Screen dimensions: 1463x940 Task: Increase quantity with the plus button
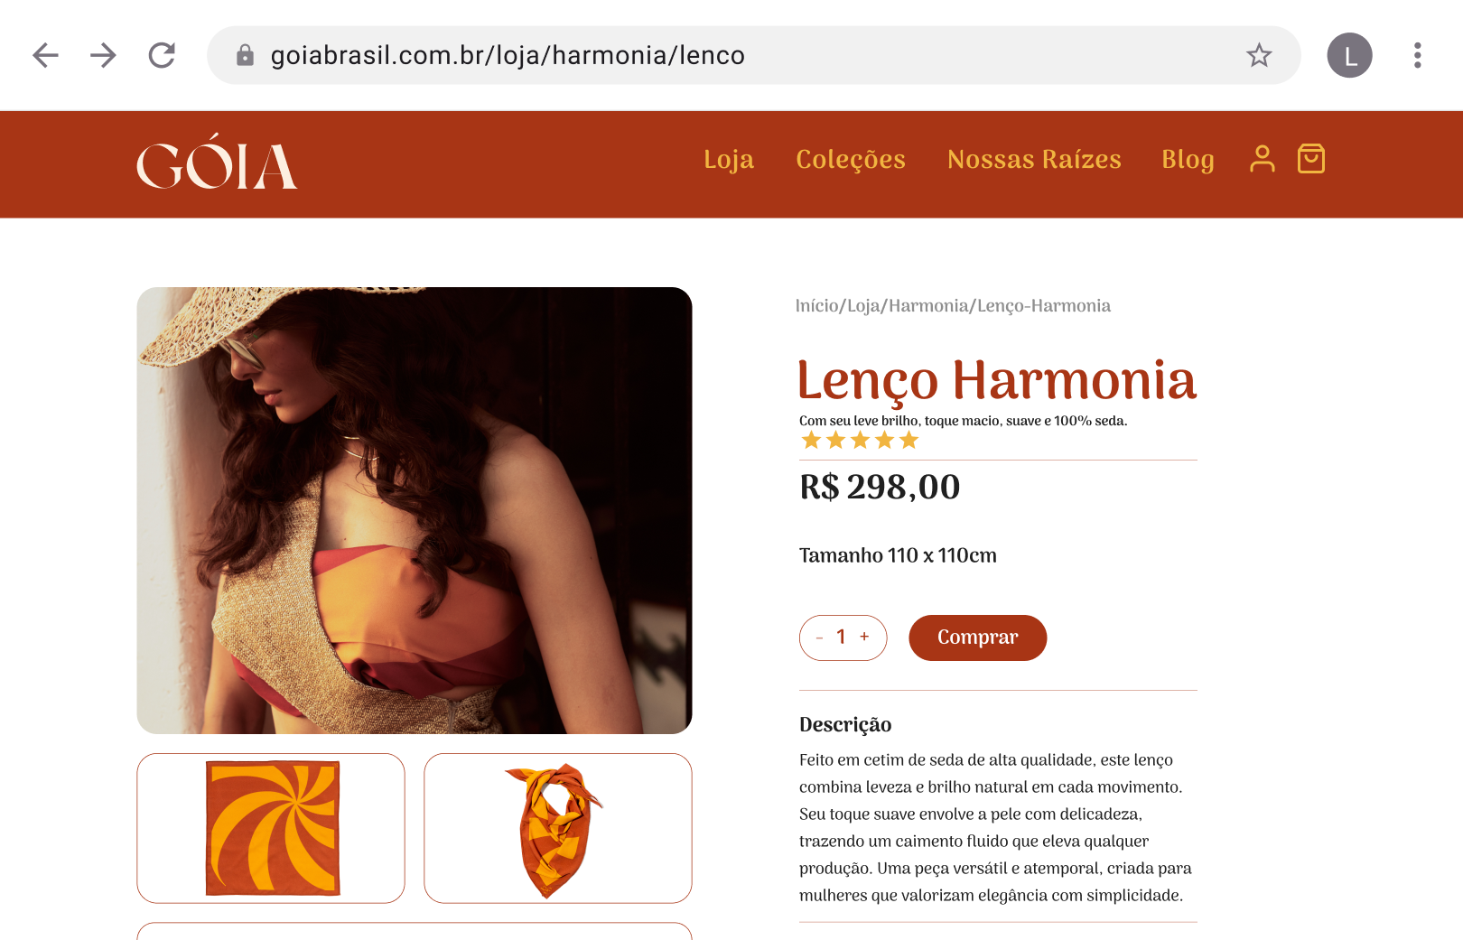tap(864, 637)
